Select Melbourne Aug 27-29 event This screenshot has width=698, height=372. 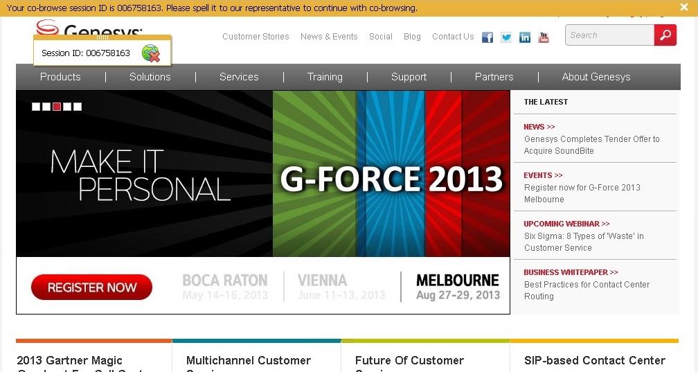(x=458, y=287)
